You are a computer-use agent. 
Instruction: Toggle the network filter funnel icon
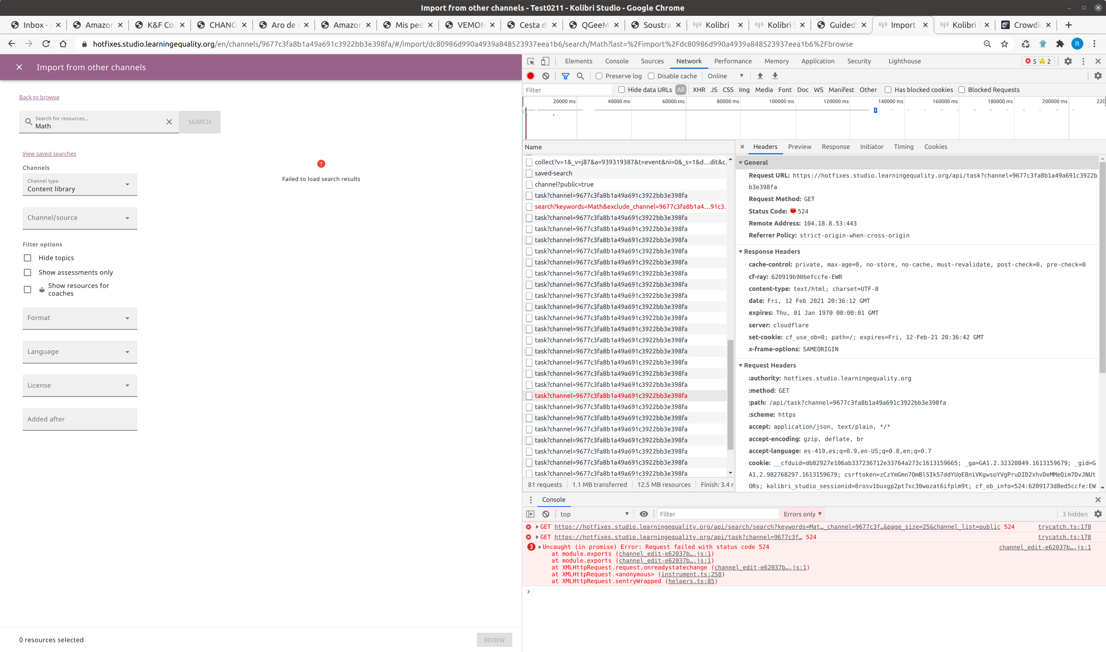[565, 76]
